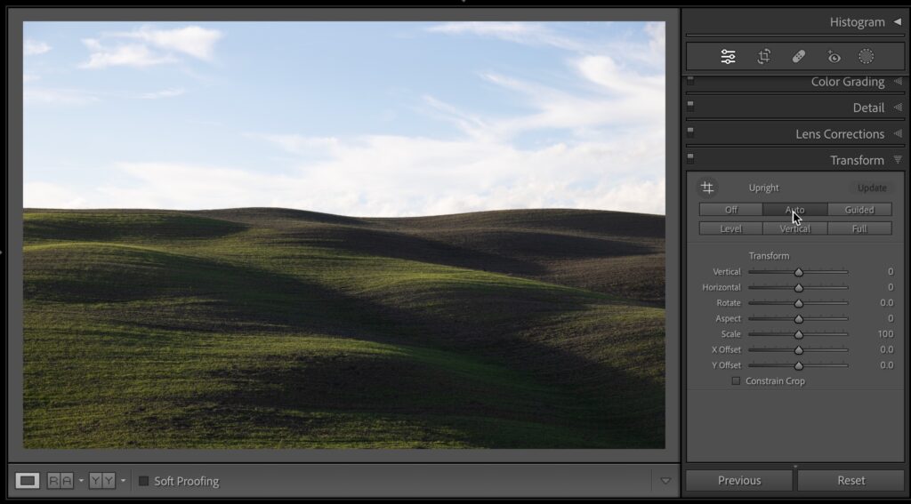Select the Healing bandage tool
The image size is (911, 504).
click(x=798, y=57)
